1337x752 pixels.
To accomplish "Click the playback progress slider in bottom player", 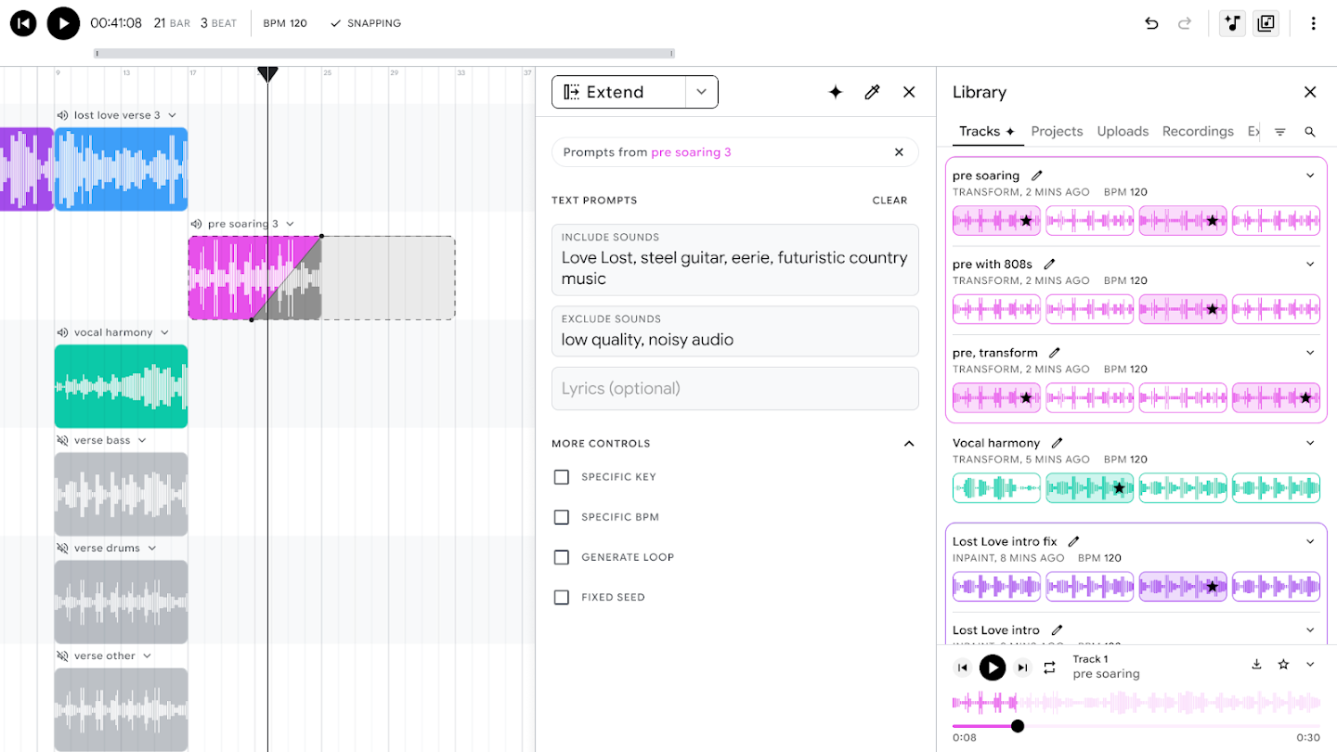I will point(1018,726).
